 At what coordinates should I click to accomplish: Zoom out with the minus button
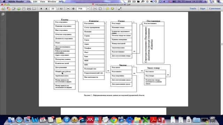point(68,9)
